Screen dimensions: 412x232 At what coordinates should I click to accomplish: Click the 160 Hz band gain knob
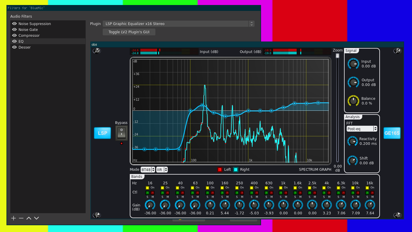[x=225, y=205]
